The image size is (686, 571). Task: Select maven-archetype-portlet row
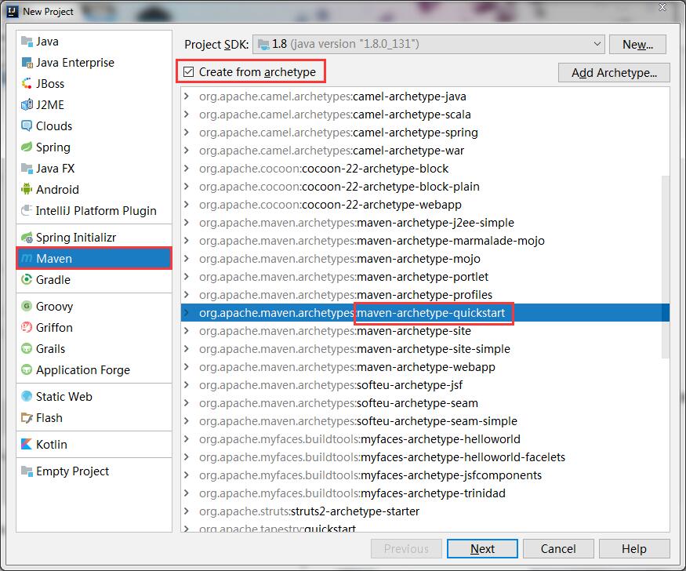pos(425,277)
